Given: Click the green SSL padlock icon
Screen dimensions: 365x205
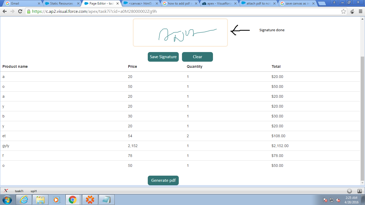Looking at the screenshot, I should pos(29,11).
